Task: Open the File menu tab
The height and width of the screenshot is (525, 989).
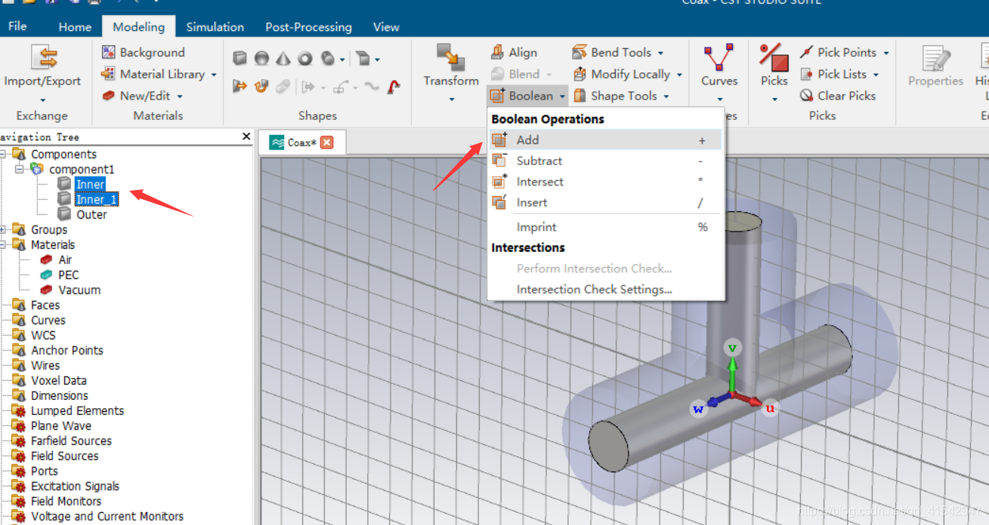Action: (17, 26)
